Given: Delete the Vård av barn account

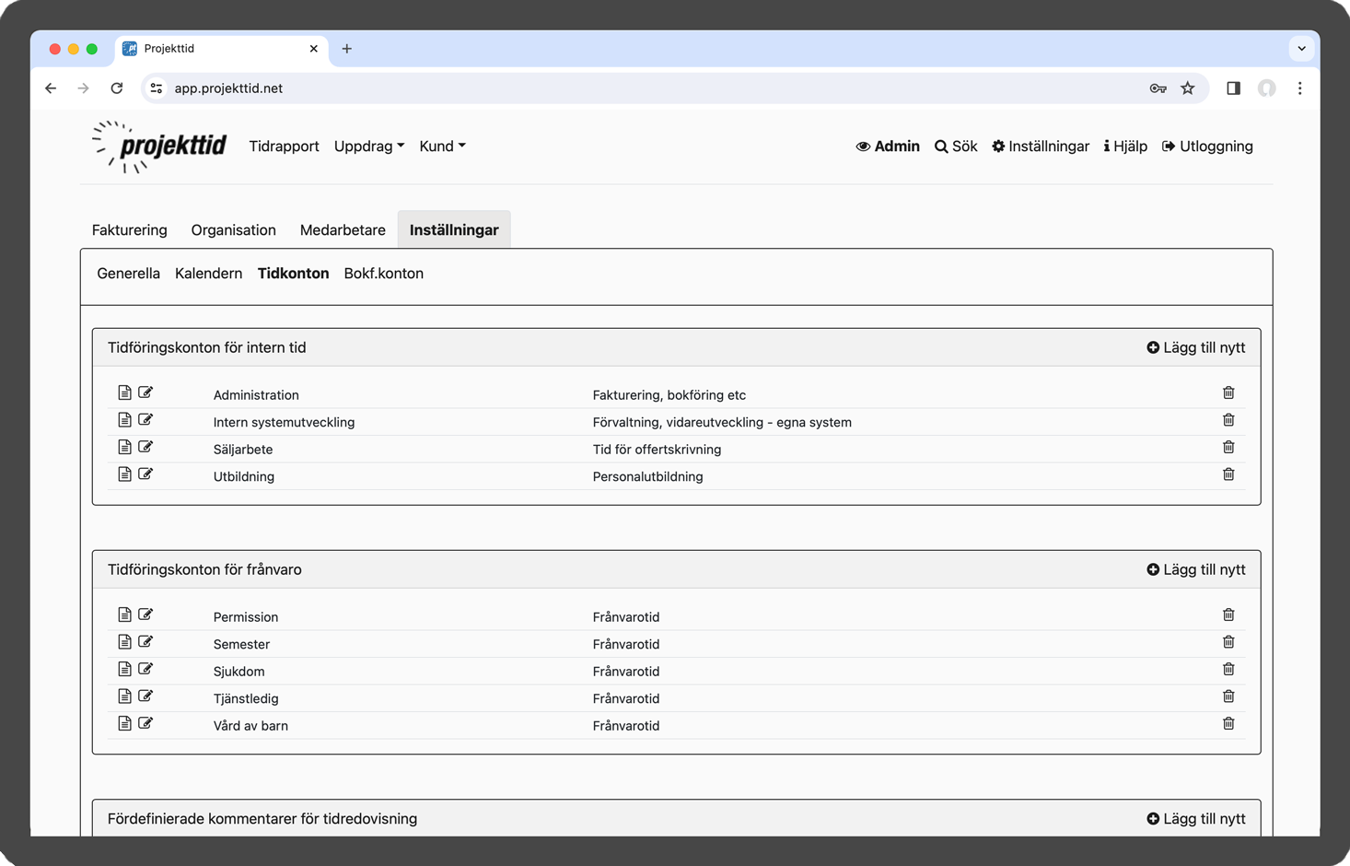Looking at the screenshot, I should 1228,724.
